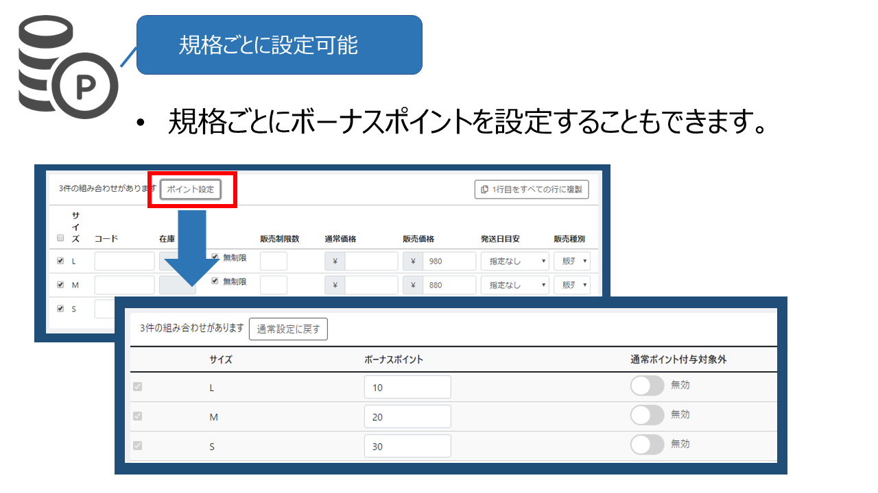878x493 pixels.
Task: Click bonus point field showing 10
Action: [x=407, y=387]
